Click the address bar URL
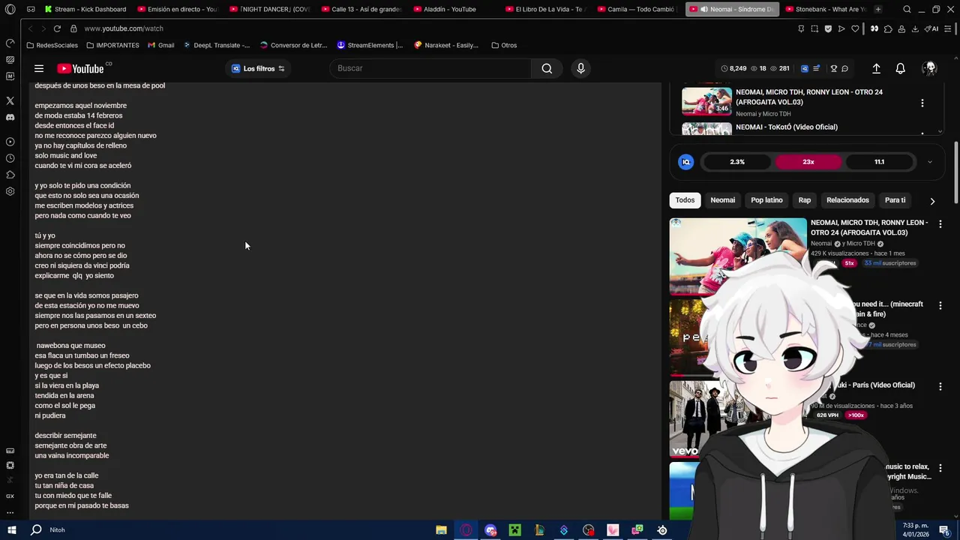Screen dimensions: 960x540 [124, 28]
